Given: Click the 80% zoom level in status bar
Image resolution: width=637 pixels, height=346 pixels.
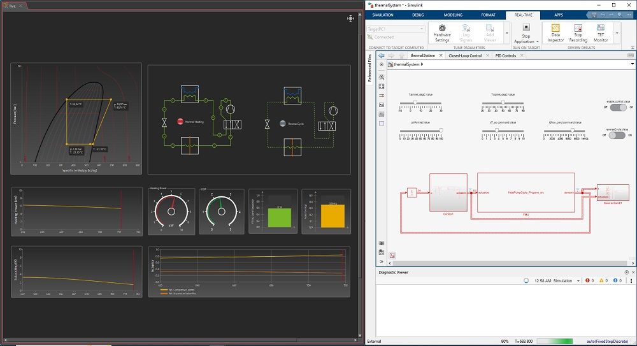Looking at the screenshot, I should (x=505, y=341).
